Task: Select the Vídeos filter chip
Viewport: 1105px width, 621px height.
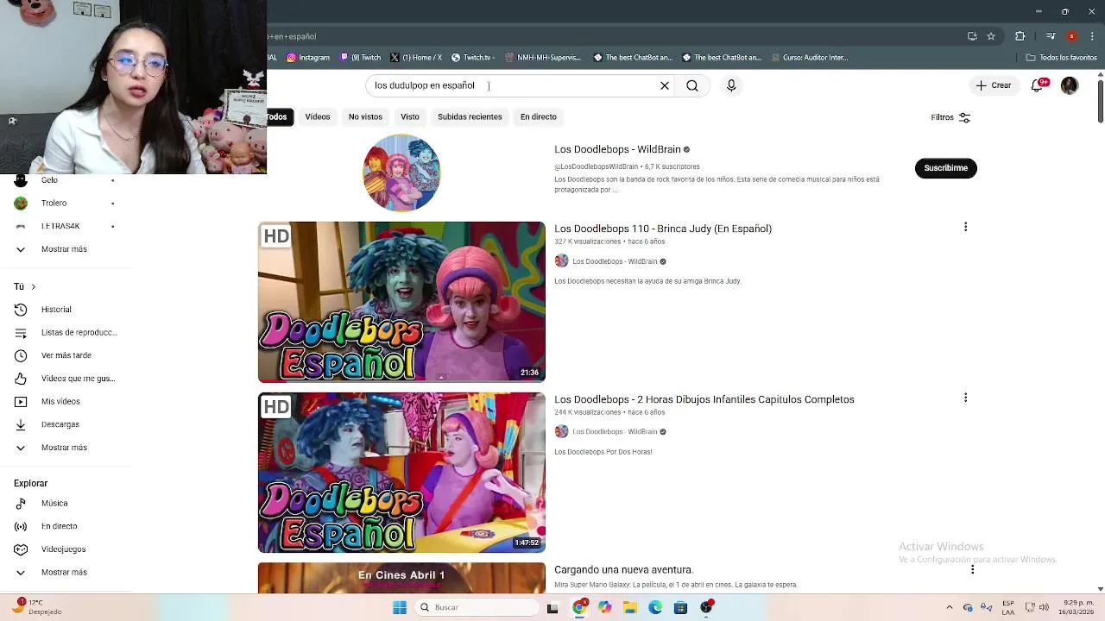Action: click(x=318, y=116)
